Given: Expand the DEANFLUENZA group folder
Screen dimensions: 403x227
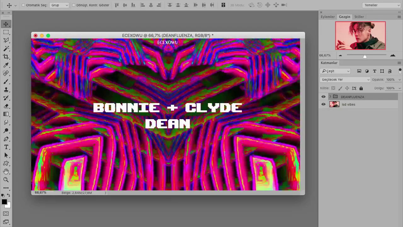Looking at the screenshot, I should tap(330, 97).
